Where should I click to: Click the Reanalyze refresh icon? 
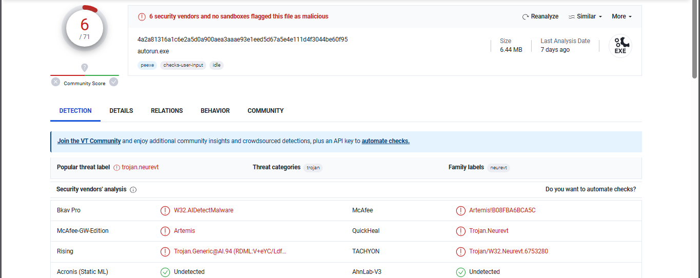coord(526,17)
